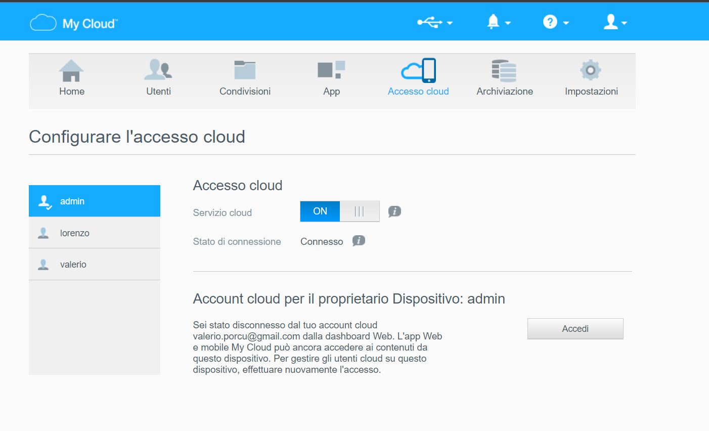The height and width of the screenshot is (431, 709).
Task: Expand the help dropdown arrow
Action: 566,23
